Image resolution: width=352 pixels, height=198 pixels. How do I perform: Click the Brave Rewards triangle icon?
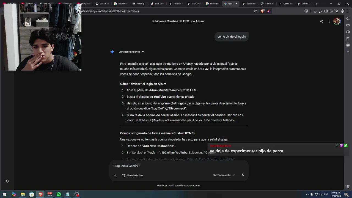268,11
